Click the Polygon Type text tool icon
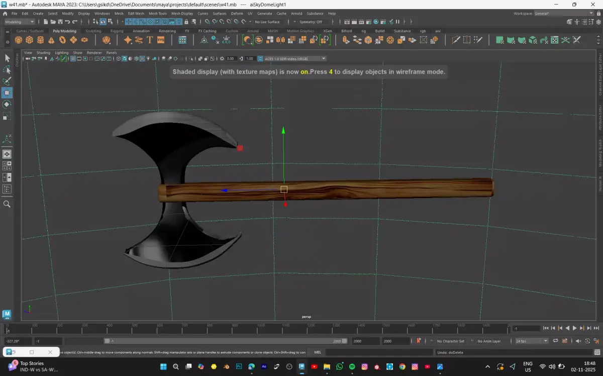Screen dimensions: 603x376 tap(150, 40)
